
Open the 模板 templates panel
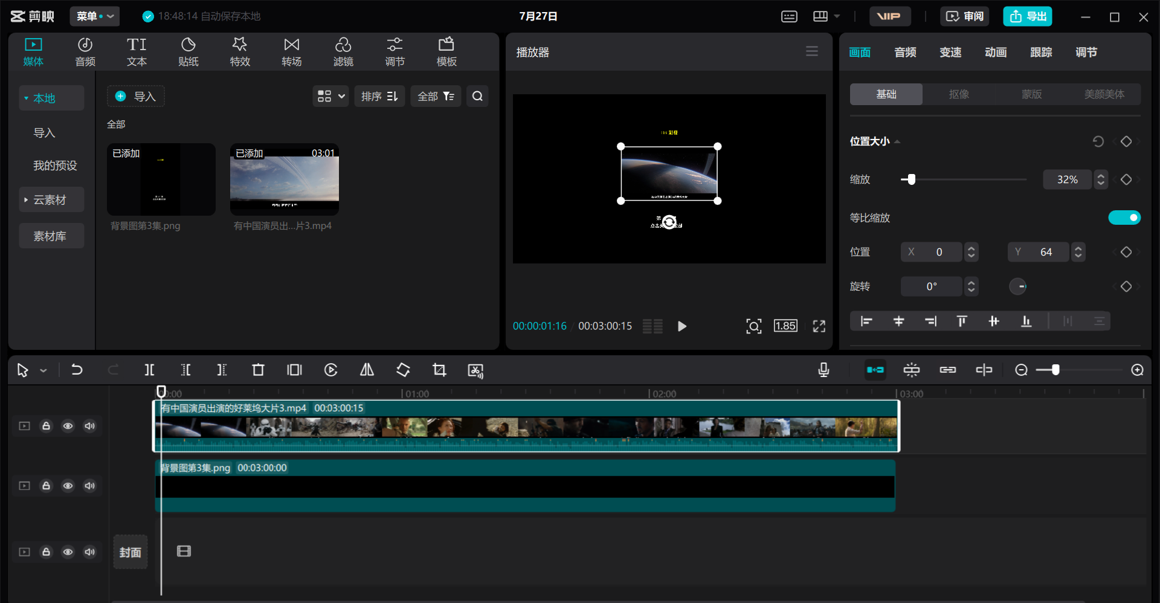[446, 52]
